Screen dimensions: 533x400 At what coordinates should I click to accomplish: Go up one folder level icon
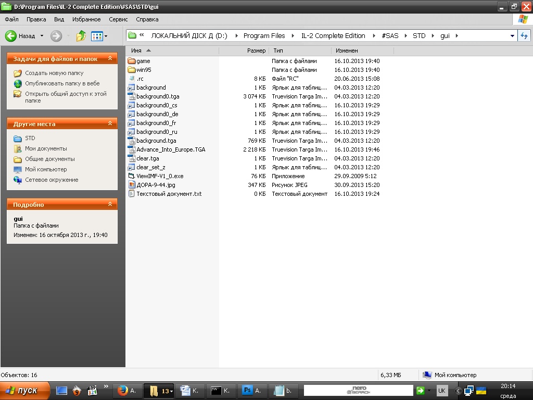click(x=81, y=36)
